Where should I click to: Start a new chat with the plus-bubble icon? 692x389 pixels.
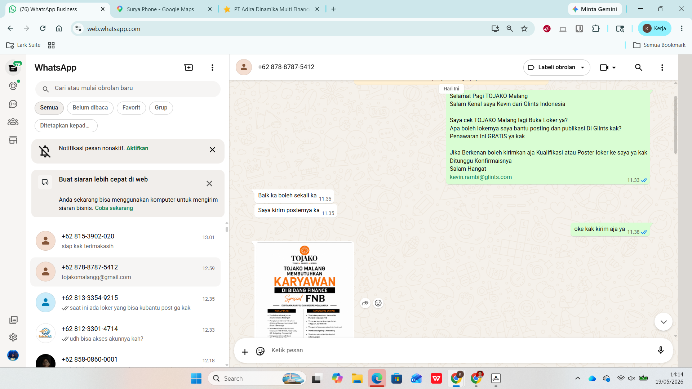click(x=188, y=68)
